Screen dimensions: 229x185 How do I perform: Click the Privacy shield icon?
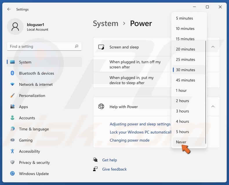click(x=12, y=162)
